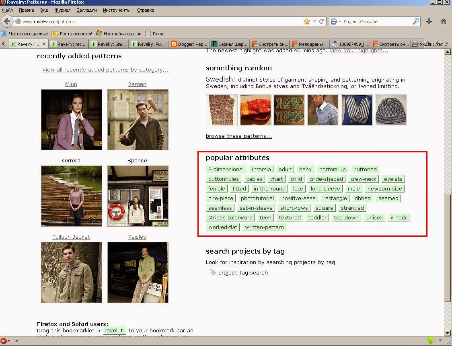This screenshot has width=452, height=346.
Task: Click the Spence pattern photo
Action: point(138,196)
